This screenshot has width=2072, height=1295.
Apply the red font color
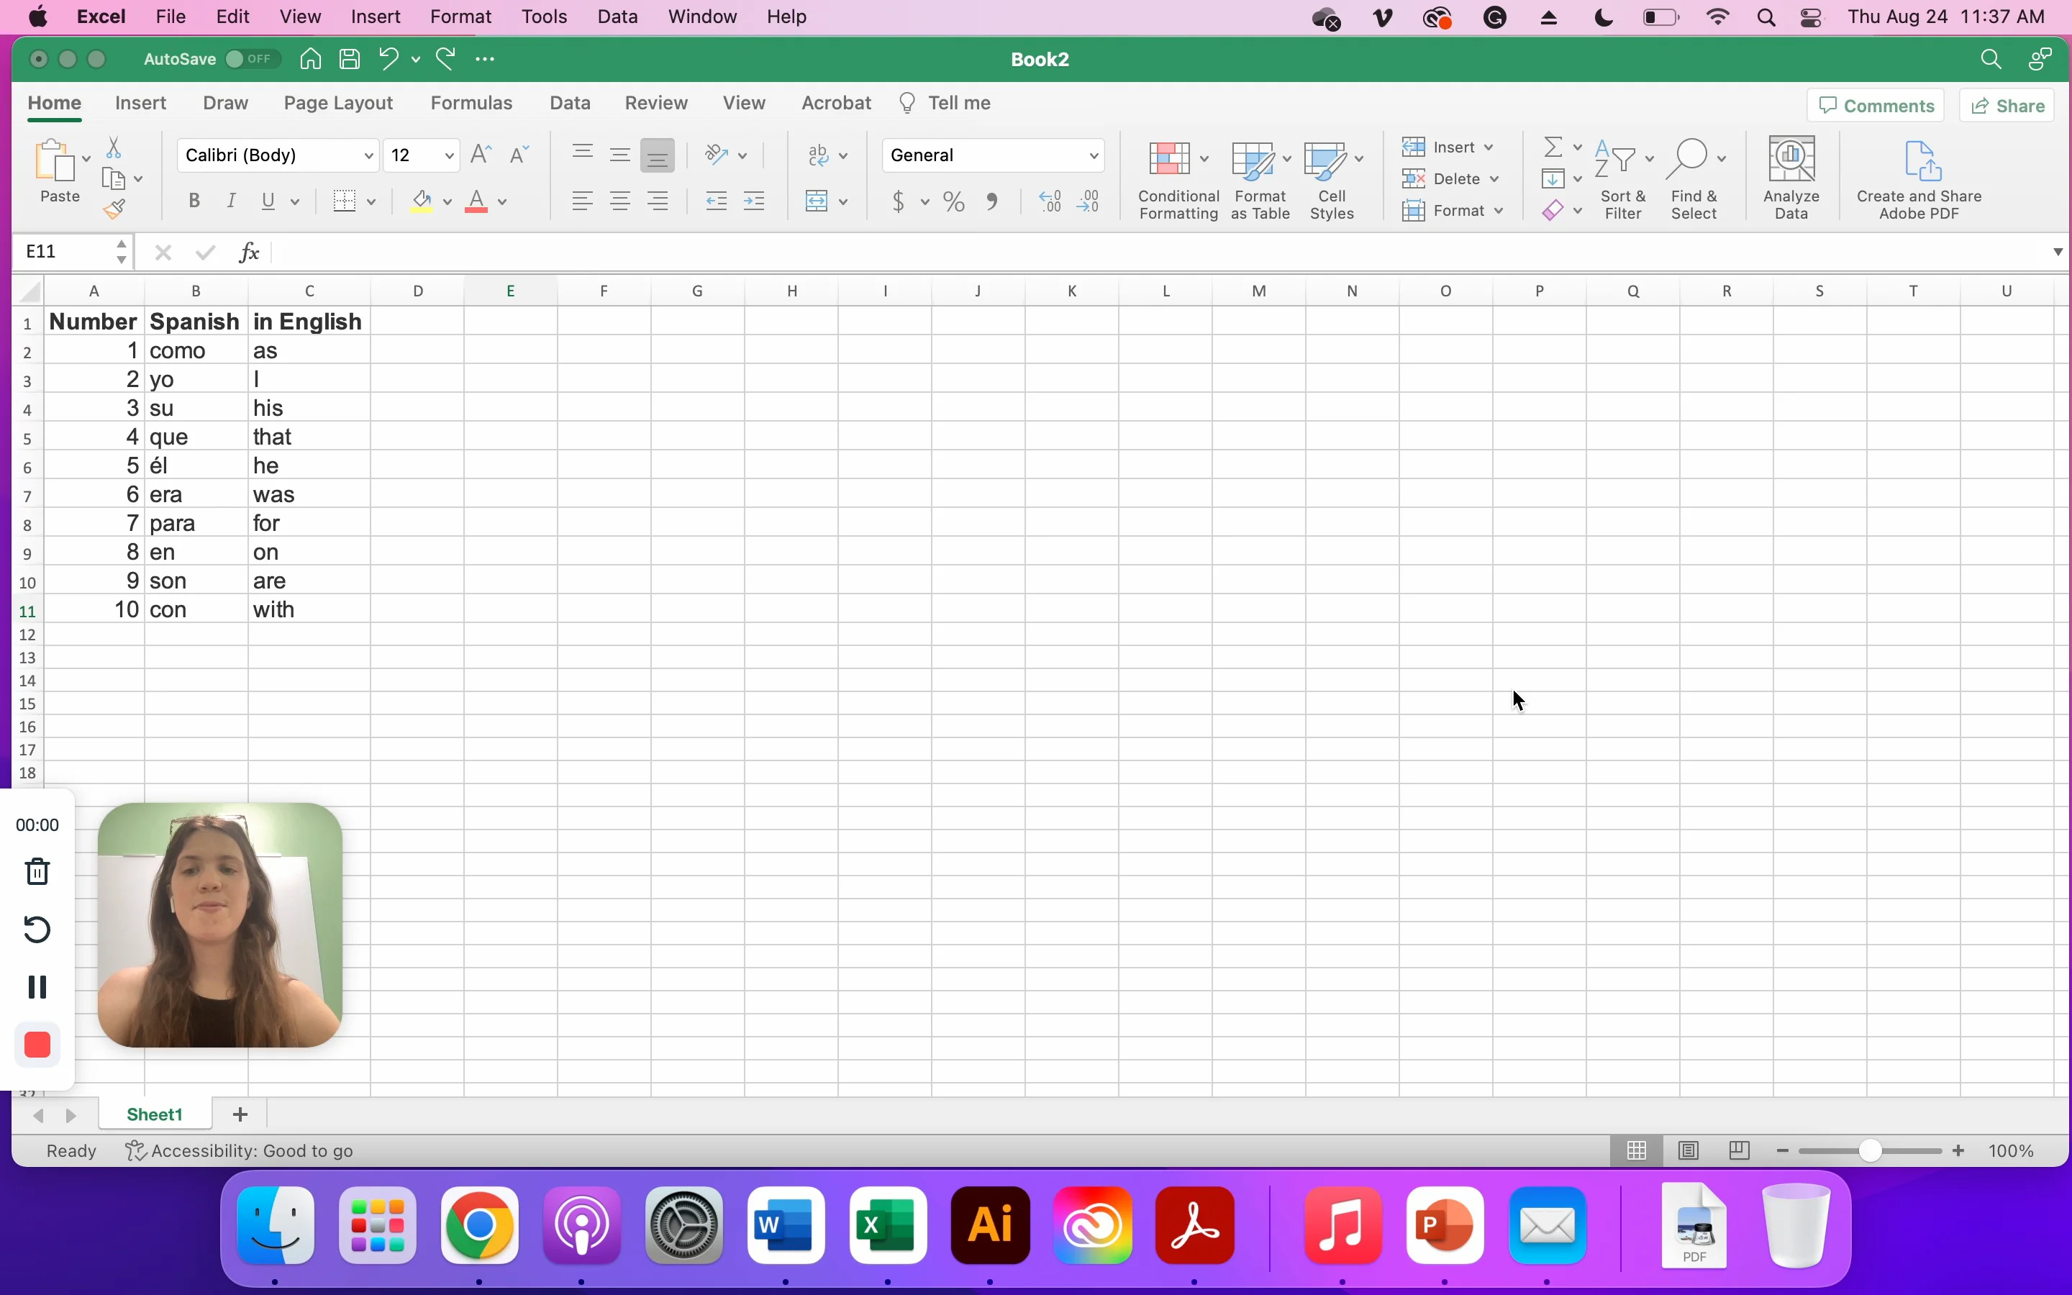477,201
